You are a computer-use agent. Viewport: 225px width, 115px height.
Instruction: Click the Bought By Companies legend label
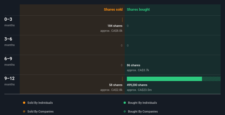point(143,111)
